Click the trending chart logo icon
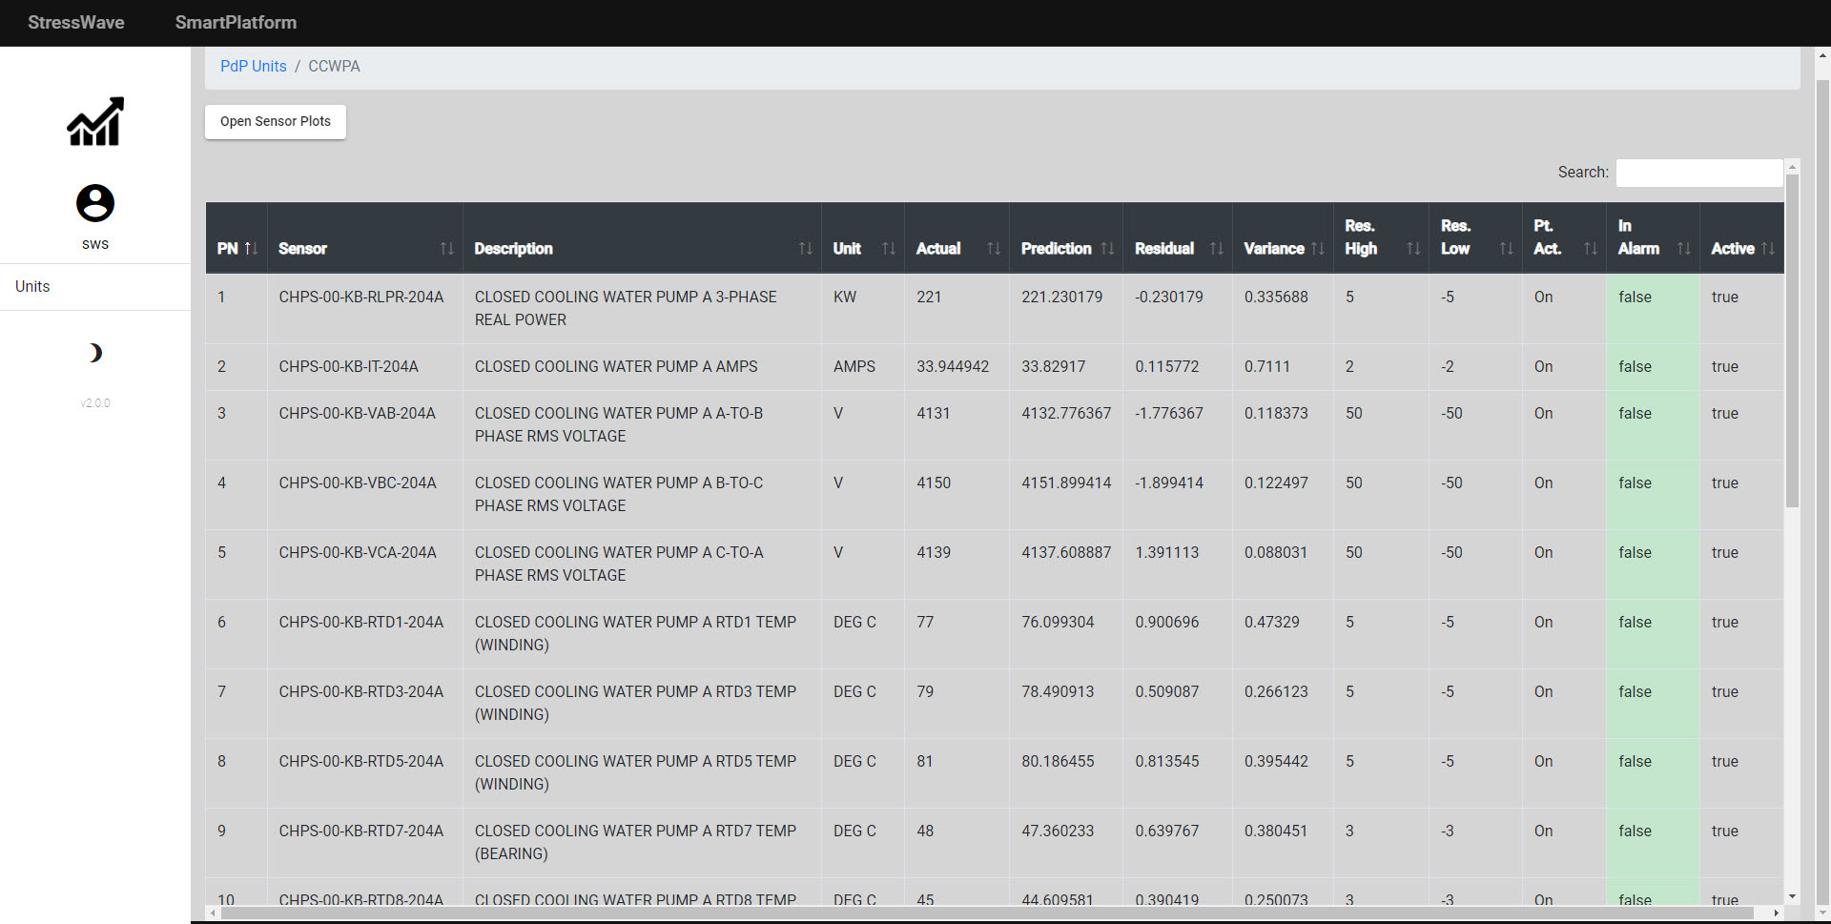Viewport: 1831px width, 924px height. click(95, 121)
